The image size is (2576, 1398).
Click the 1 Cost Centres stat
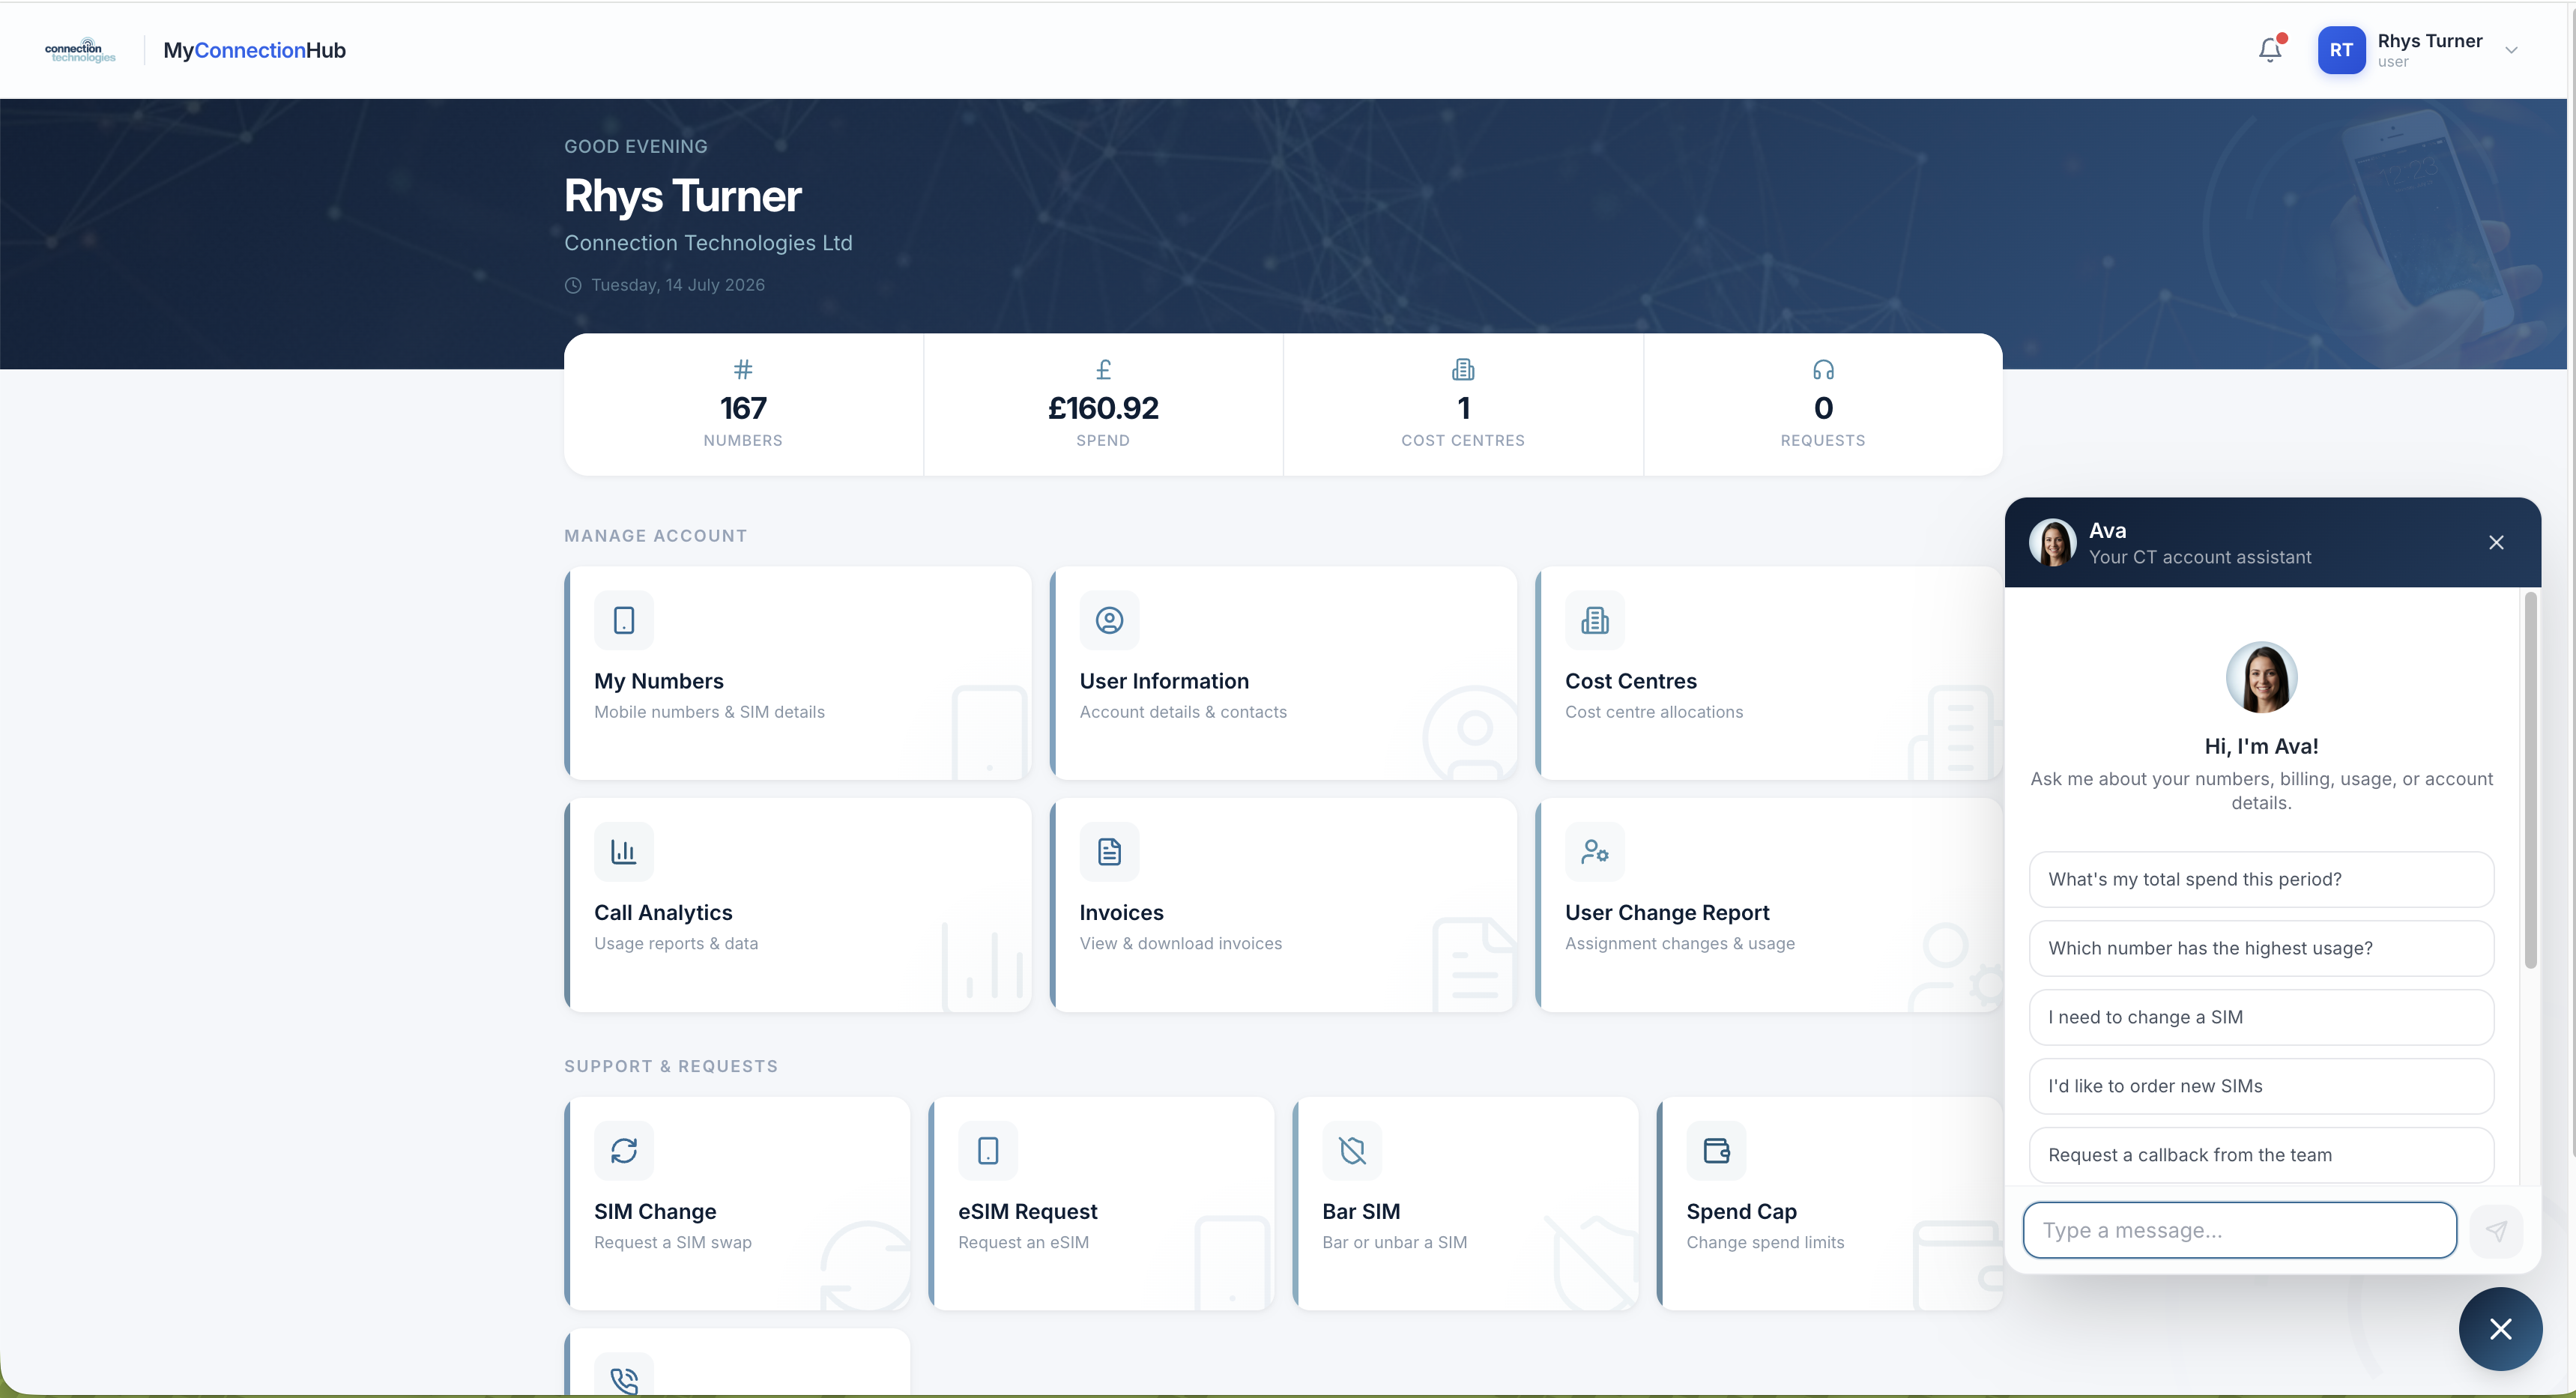1463,404
